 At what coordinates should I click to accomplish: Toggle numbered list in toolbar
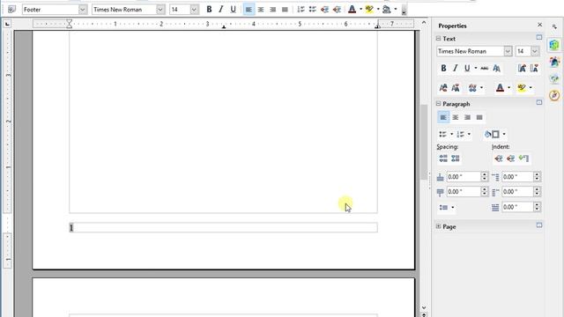301,10
